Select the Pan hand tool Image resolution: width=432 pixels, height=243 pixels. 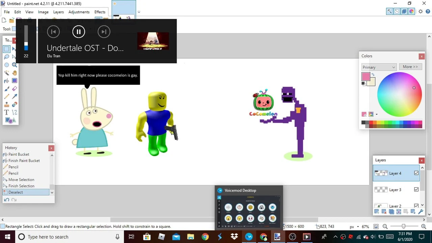(x=15, y=73)
